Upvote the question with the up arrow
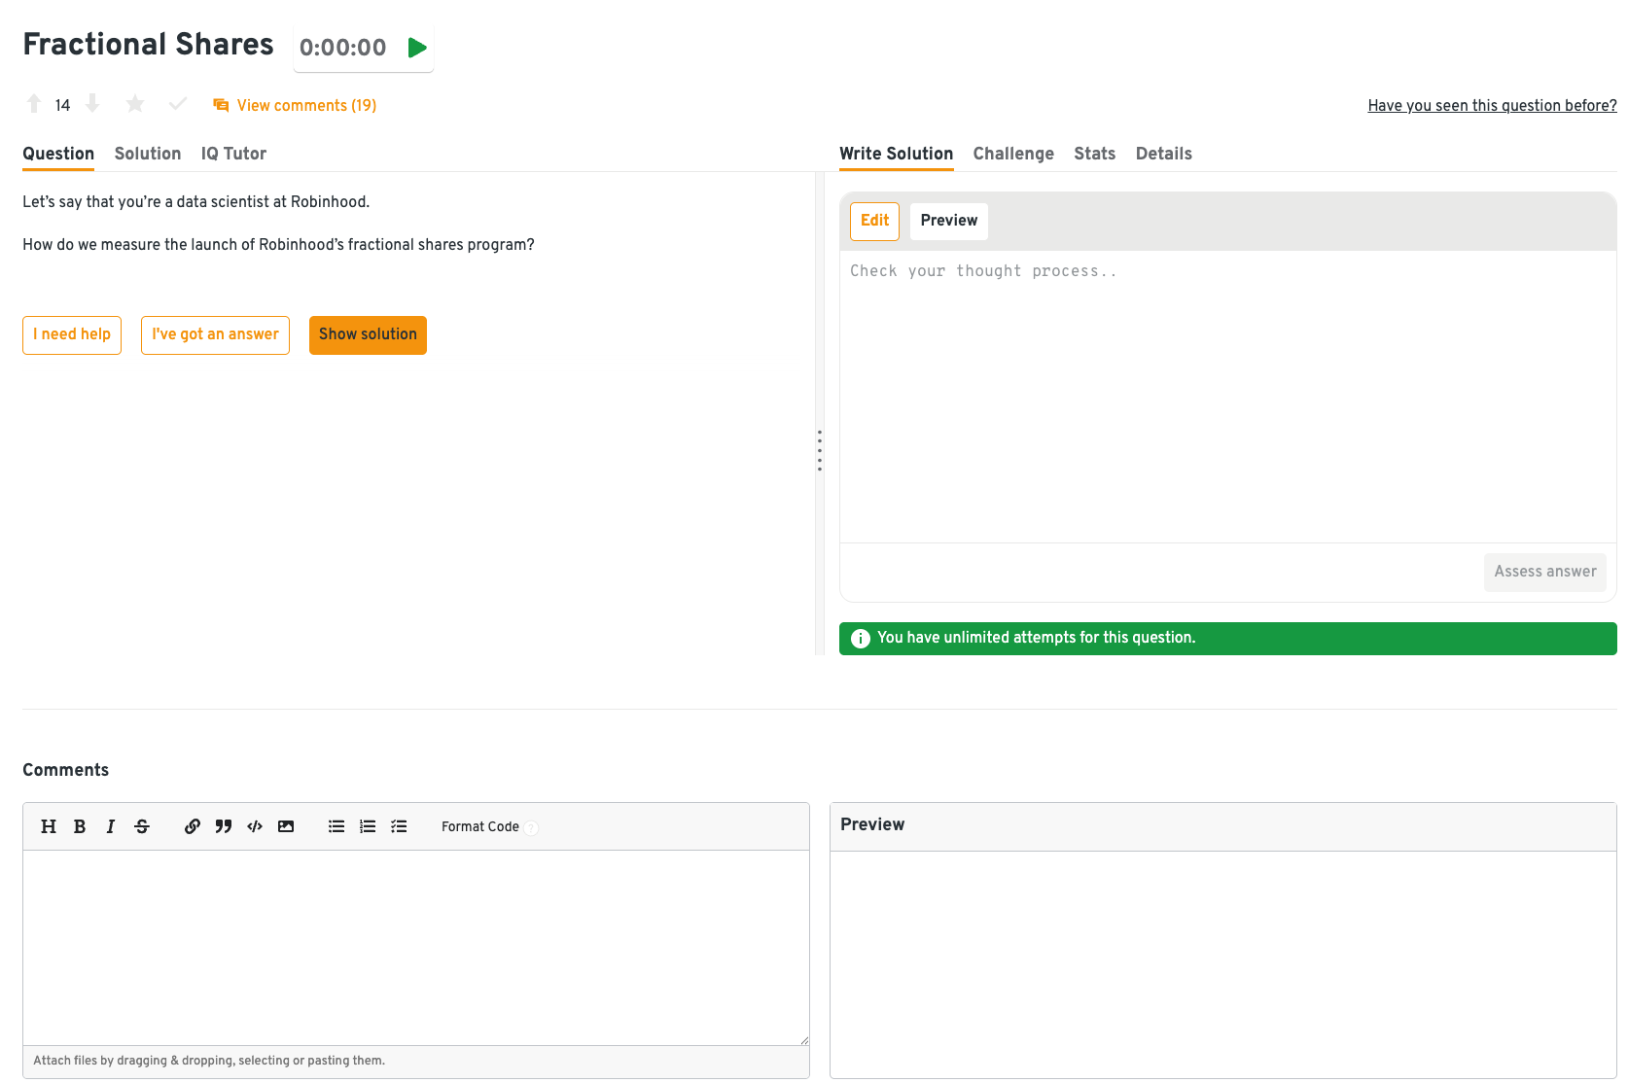 click(x=34, y=104)
